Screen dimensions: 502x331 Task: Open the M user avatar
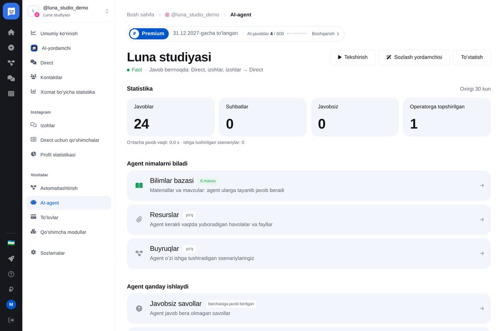coord(11,304)
